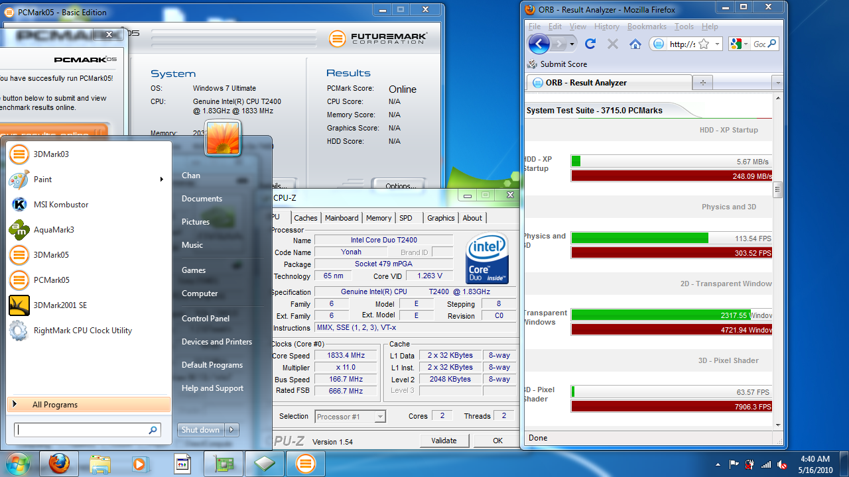This screenshot has width=849, height=477.
Task: Open 3DMark05 from the Start menu
Action: point(89,255)
